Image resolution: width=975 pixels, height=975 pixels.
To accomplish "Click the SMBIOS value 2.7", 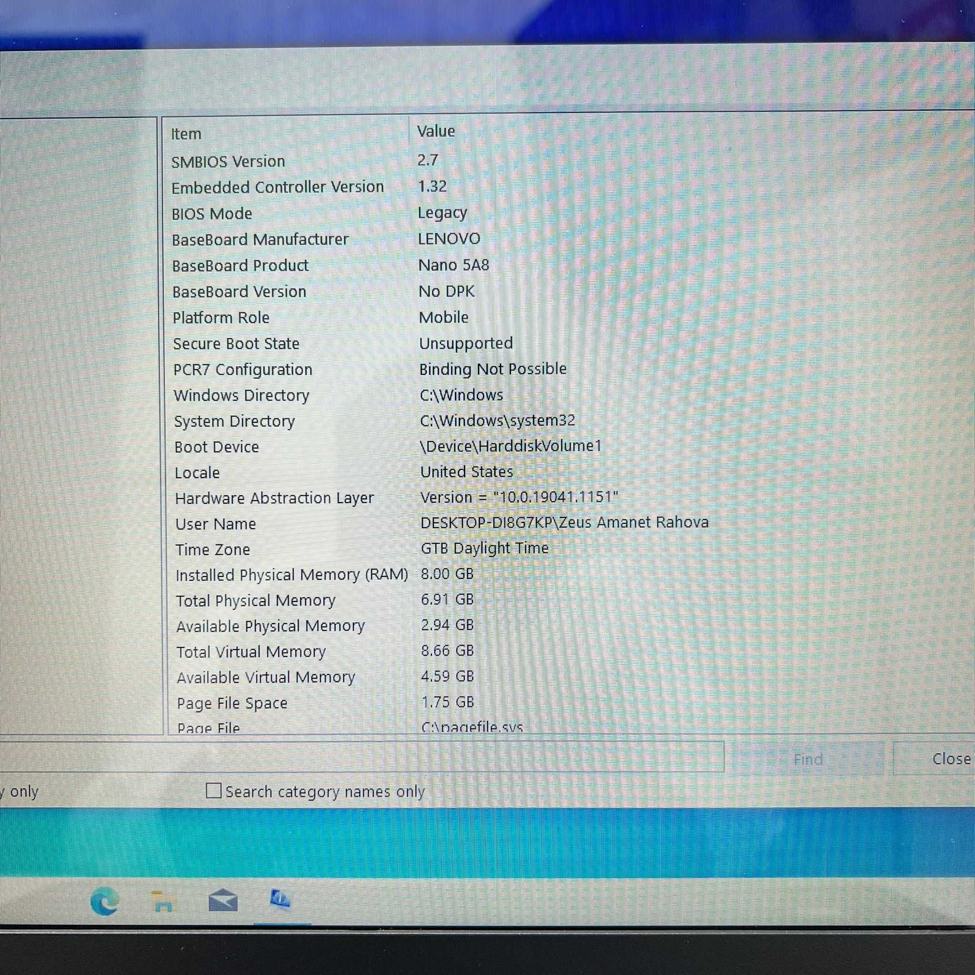I will coord(428,160).
